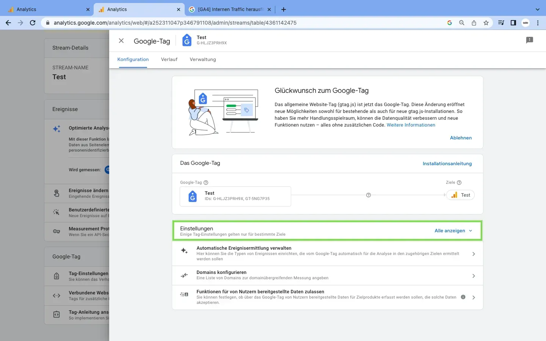Click the sparkle icon for automatic event detection
Viewport: 546px width, 341px height.
[x=184, y=251]
